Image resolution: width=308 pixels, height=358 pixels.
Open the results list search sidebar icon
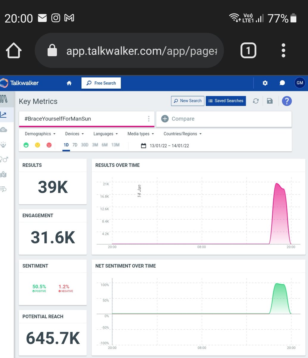pyautogui.click(x=4, y=189)
